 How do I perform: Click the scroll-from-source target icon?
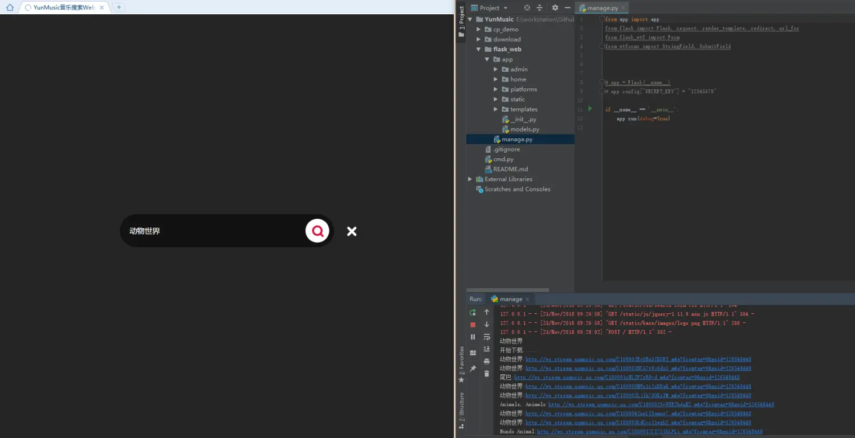coord(527,7)
